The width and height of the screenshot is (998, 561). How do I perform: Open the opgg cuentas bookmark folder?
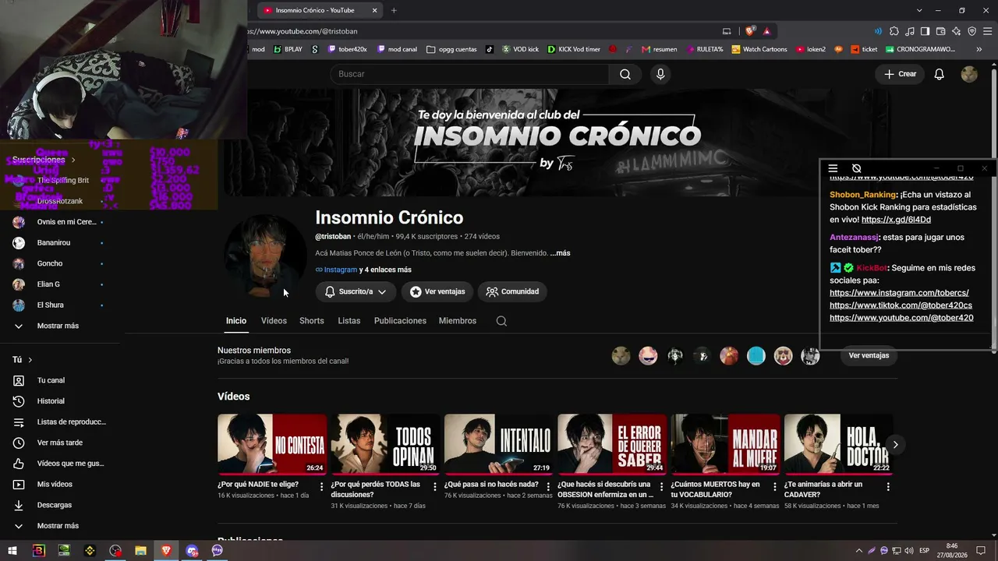point(451,49)
